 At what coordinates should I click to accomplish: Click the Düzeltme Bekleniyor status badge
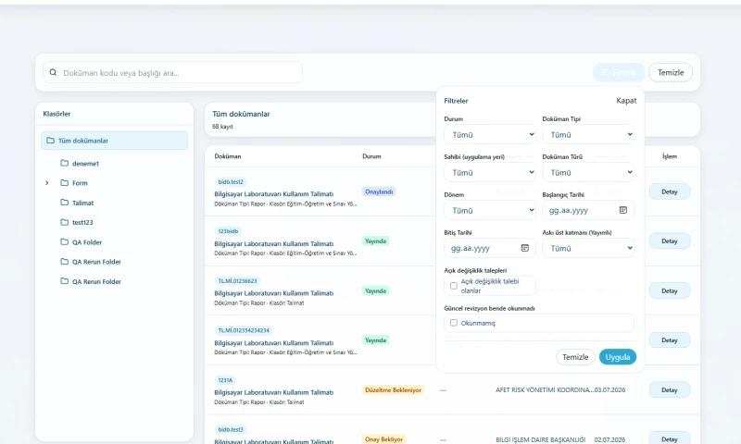[393, 389]
